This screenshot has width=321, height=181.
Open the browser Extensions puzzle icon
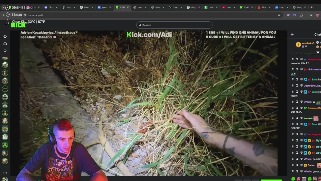[x=301, y=15]
